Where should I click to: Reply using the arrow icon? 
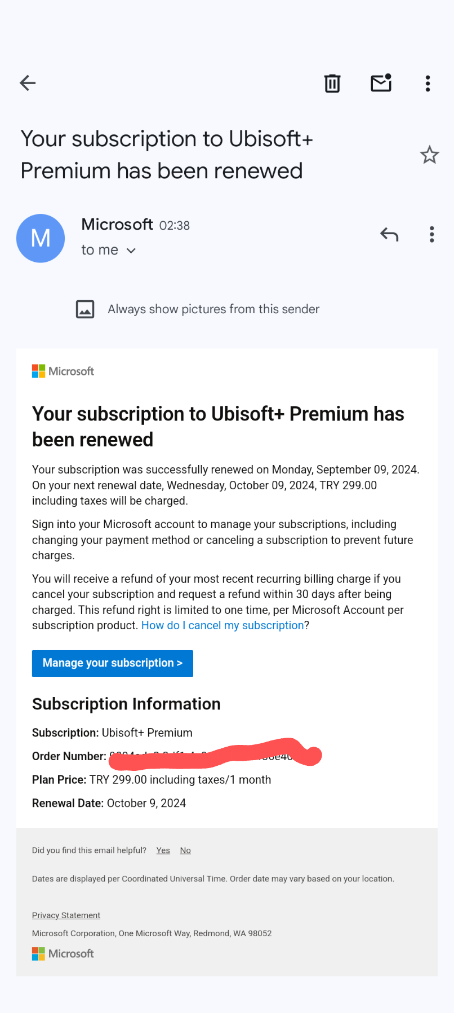389,234
